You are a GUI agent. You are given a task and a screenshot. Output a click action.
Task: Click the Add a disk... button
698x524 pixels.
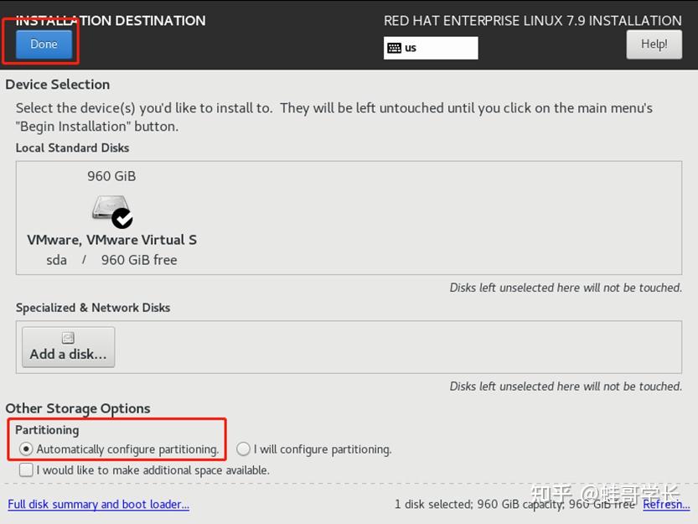(69, 347)
